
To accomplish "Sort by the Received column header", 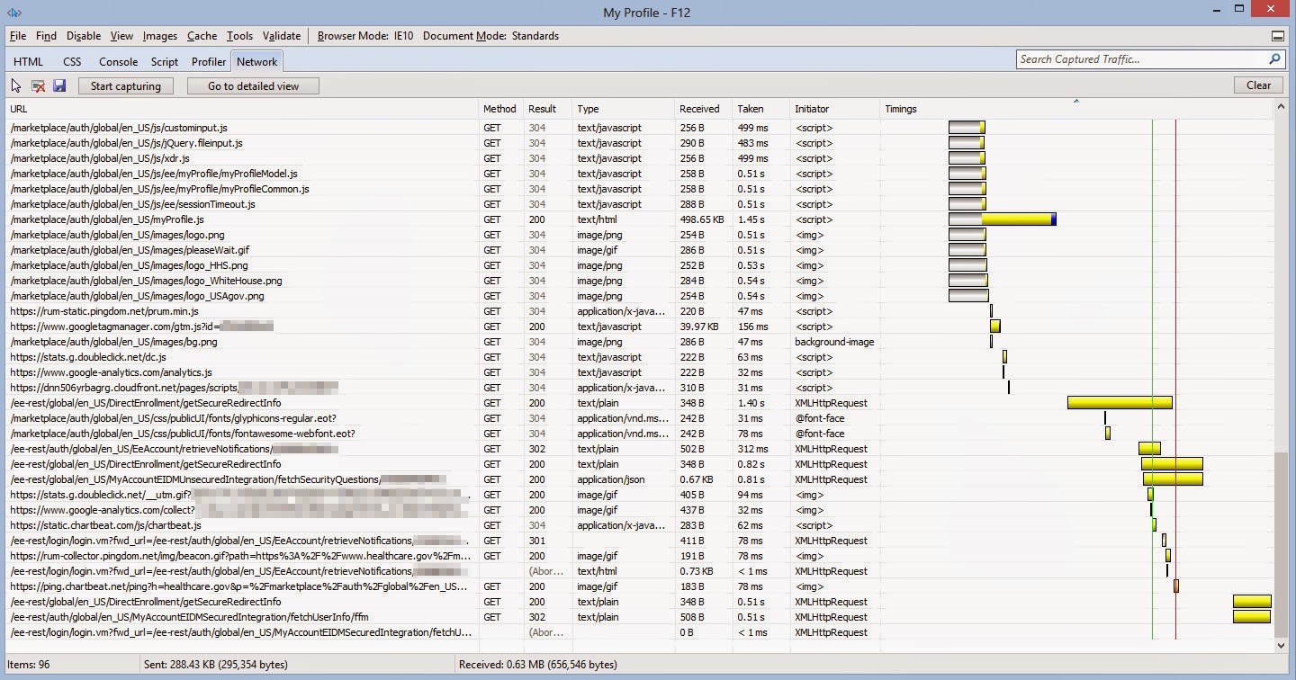I will (x=703, y=109).
